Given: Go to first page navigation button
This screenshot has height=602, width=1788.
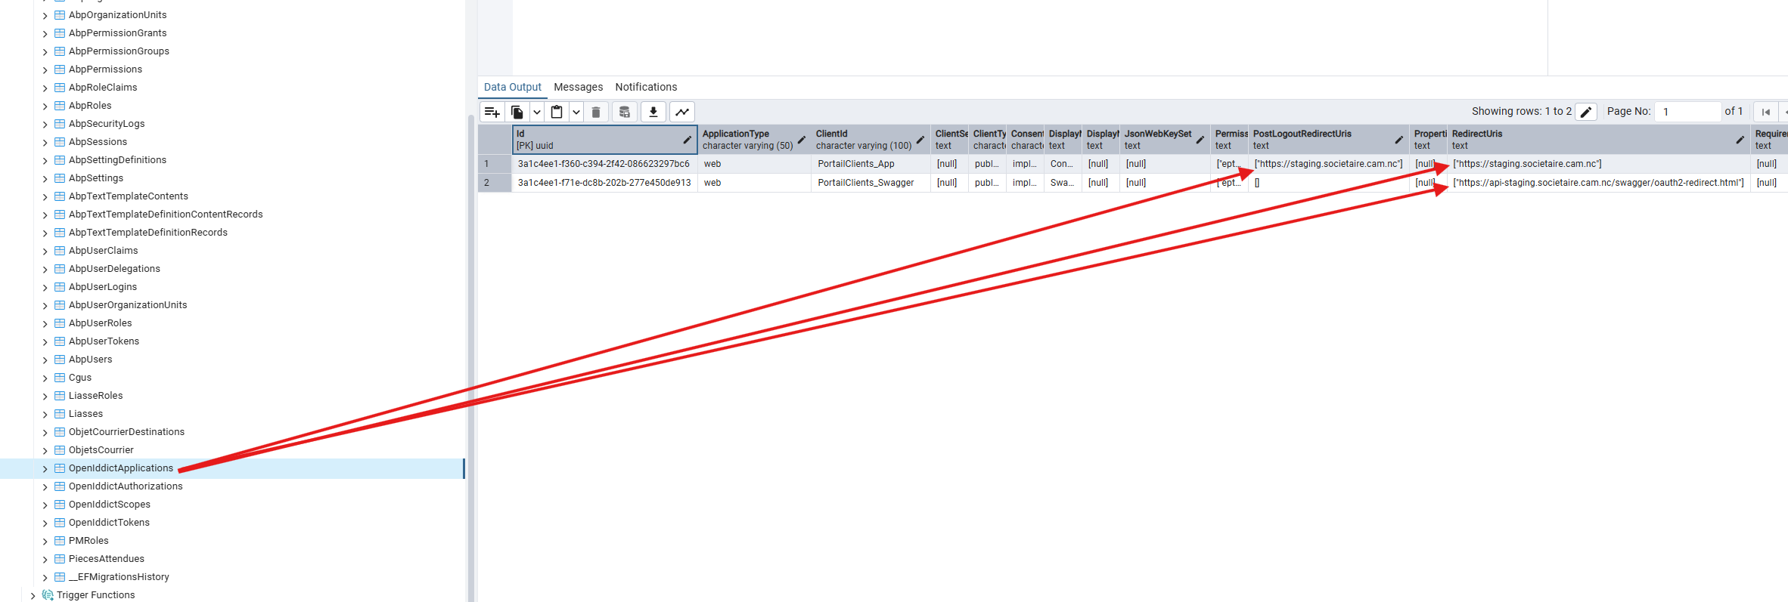Looking at the screenshot, I should pyautogui.click(x=1765, y=112).
